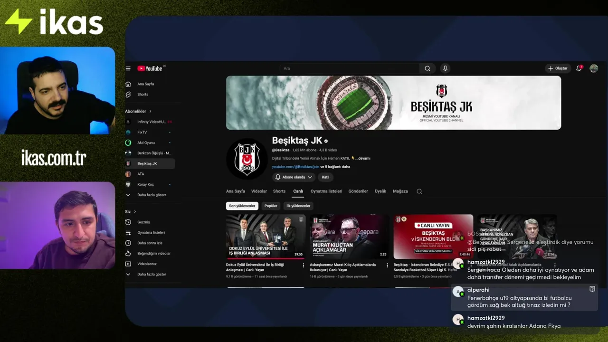Select Popüler filter chip
This screenshot has height=342, width=608.
coord(271,206)
